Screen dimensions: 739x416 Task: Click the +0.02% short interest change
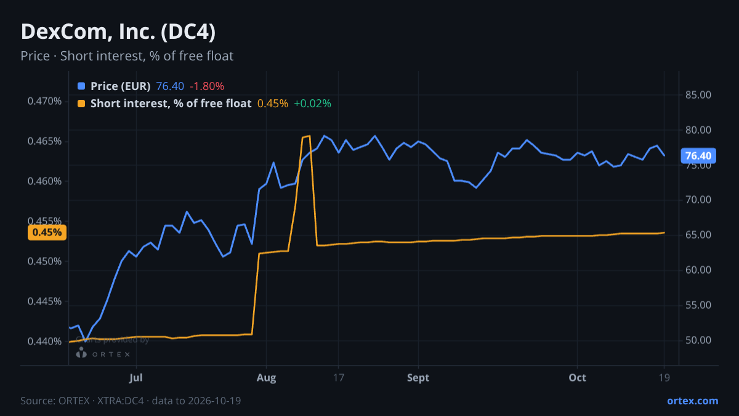[x=312, y=104]
